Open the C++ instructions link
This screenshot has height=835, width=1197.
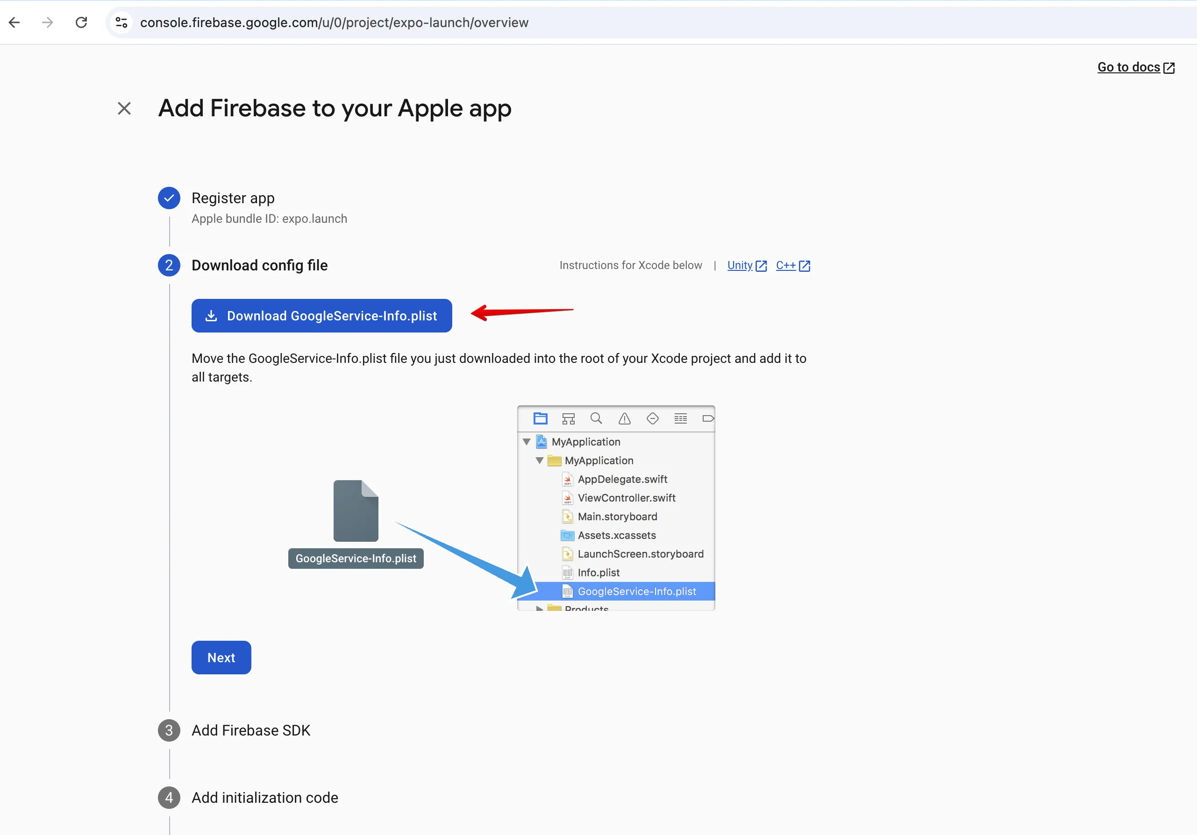click(x=792, y=265)
